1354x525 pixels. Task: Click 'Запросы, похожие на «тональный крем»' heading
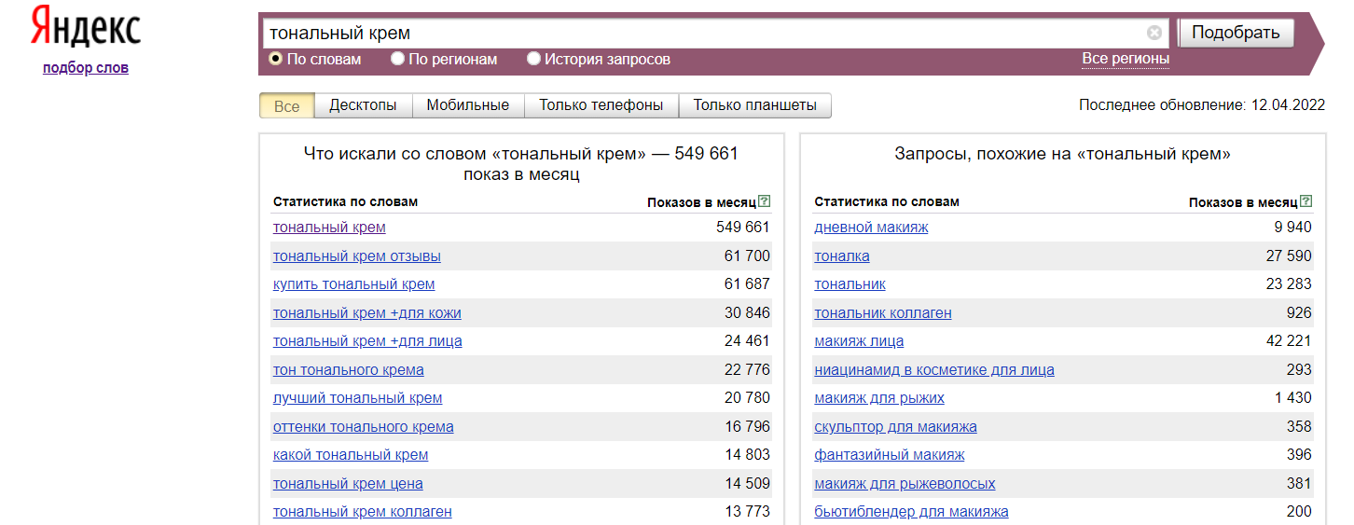pos(1062,155)
